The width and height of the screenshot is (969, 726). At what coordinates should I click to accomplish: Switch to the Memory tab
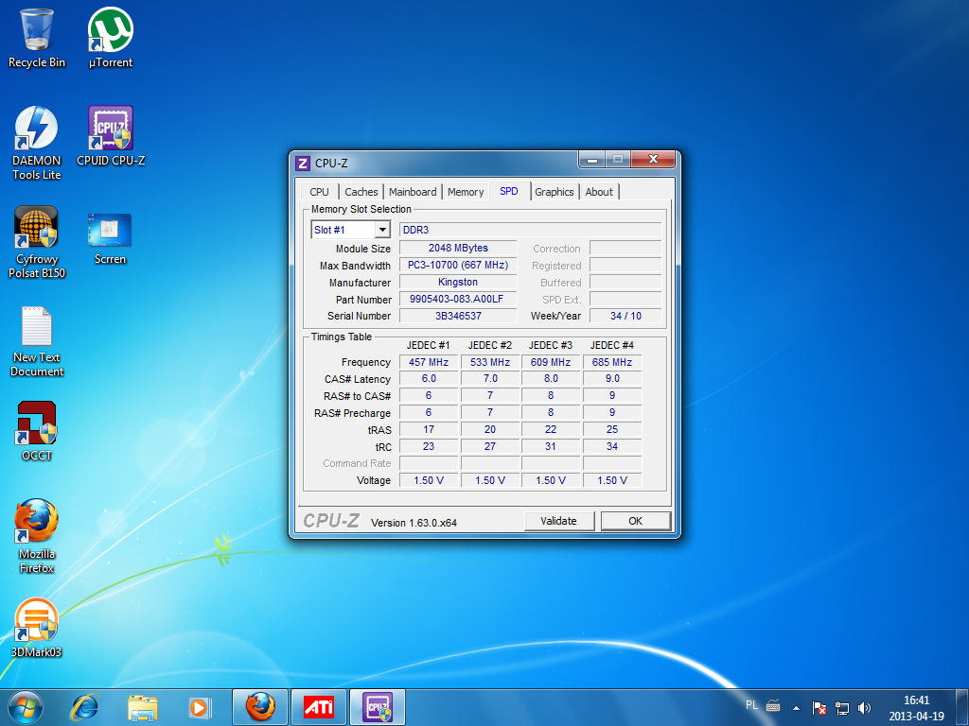(x=466, y=192)
